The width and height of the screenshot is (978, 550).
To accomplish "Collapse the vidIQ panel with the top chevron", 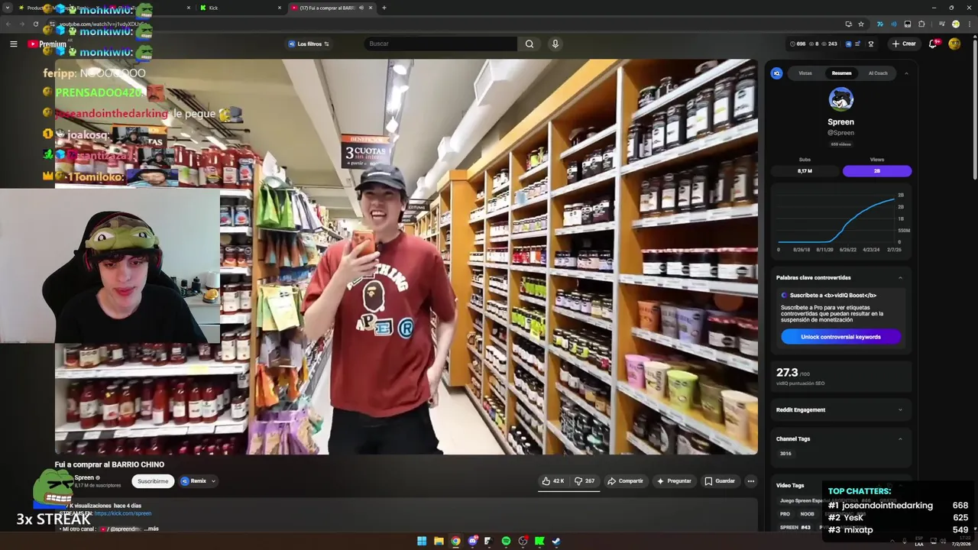I will pos(906,73).
